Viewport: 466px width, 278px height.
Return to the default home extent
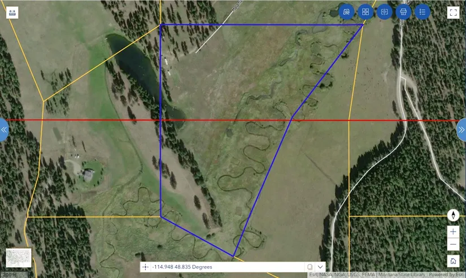453,261
